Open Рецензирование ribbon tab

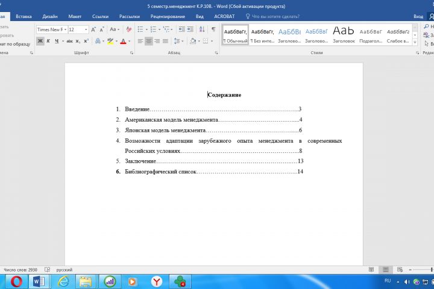(x=168, y=16)
